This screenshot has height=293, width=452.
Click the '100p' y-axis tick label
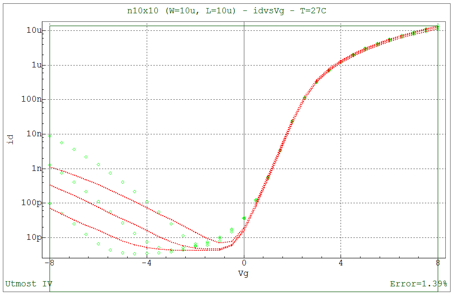point(31,203)
